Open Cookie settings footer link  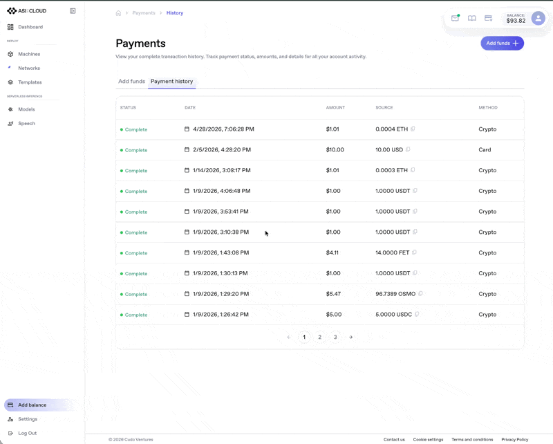(428, 439)
